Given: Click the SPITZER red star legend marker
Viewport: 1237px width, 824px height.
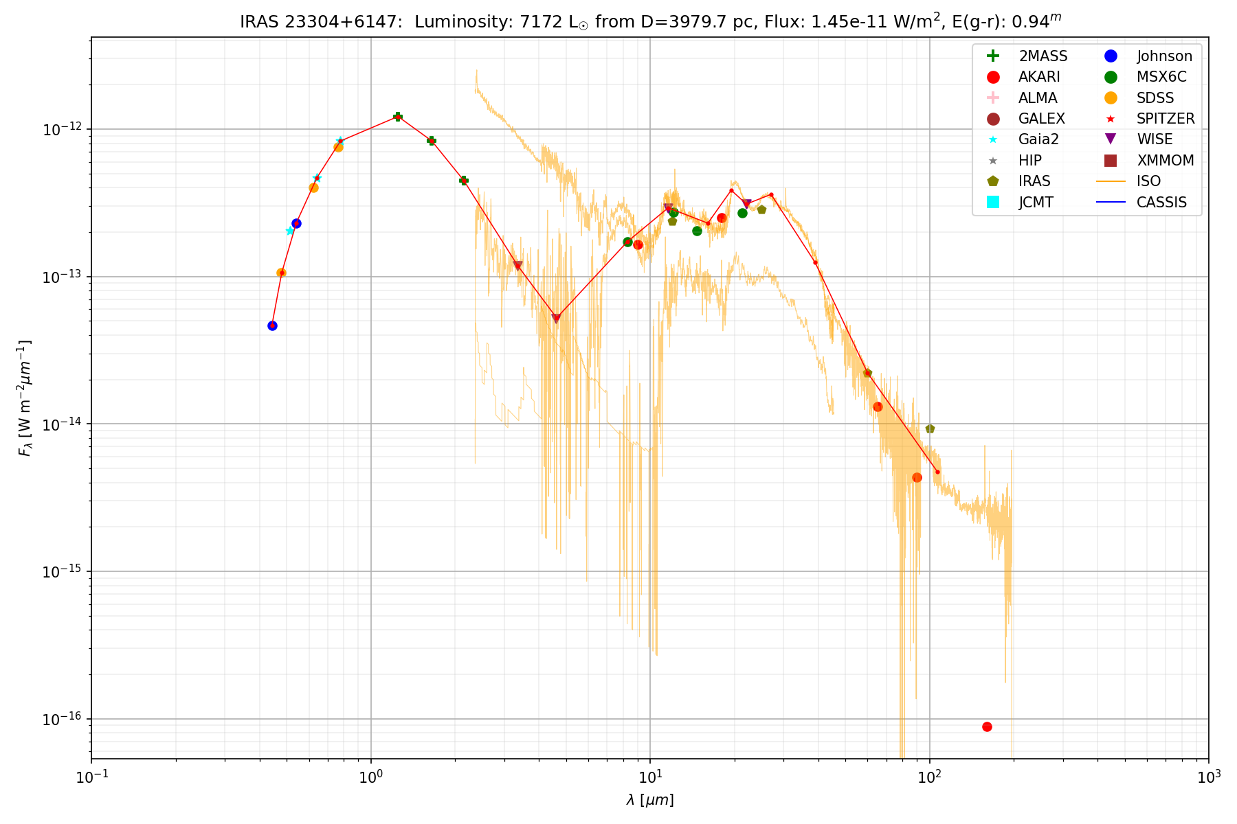Looking at the screenshot, I should [x=1111, y=119].
